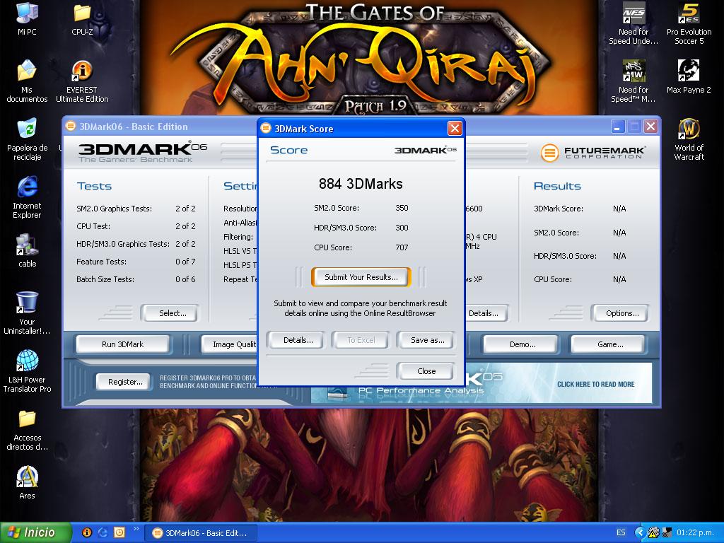Viewport: 724px width, 543px height.
Task: Launch World of Warcraft desktop icon
Action: pos(689,139)
